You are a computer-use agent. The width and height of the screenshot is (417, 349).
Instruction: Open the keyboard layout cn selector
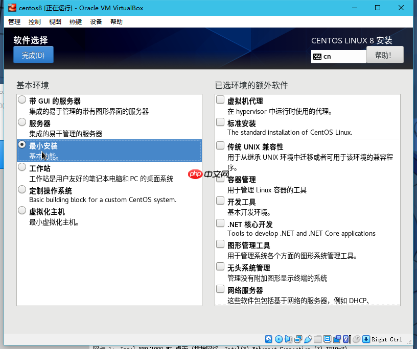click(x=338, y=56)
